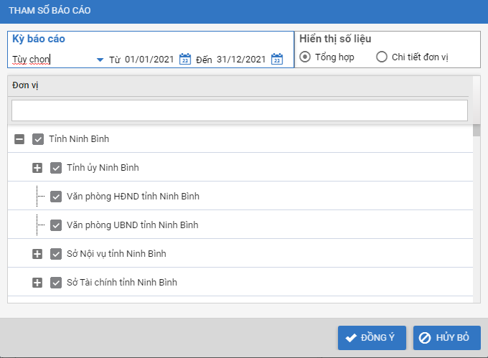Uncheck Sở Tài chính tỉnh Ninh Bình checkbox
The width and height of the screenshot is (488, 358).
point(56,283)
